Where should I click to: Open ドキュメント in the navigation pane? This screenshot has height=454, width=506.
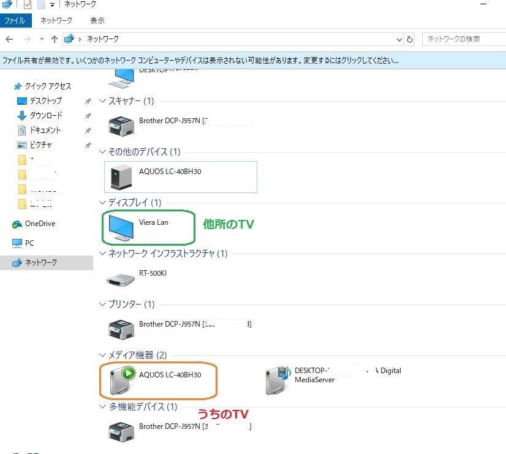click(x=39, y=130)
